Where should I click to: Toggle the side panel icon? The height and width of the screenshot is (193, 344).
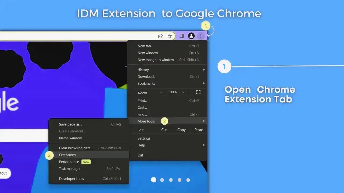click(x=182, y=36)
